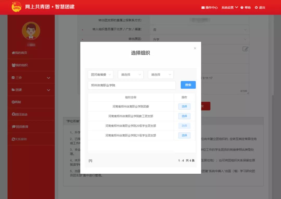Click the 郑州体育职业学院 search field
281x199 pixels.
(132, 85)
